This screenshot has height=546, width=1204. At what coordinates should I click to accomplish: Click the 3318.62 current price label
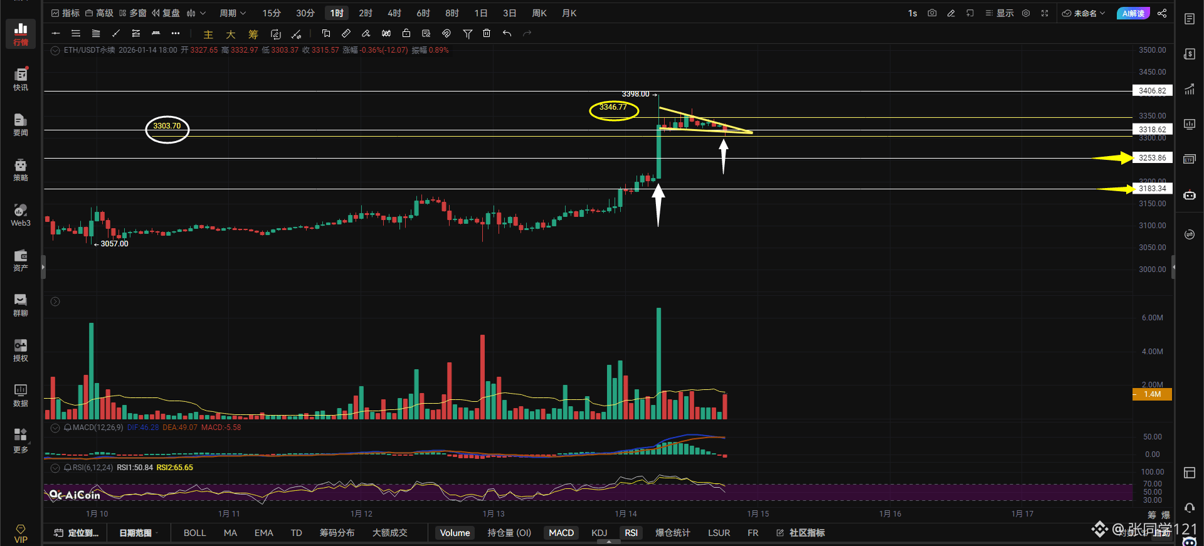coord(1153,130)
